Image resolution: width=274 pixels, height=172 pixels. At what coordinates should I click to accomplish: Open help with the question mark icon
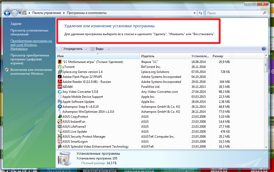pos(264,49)
